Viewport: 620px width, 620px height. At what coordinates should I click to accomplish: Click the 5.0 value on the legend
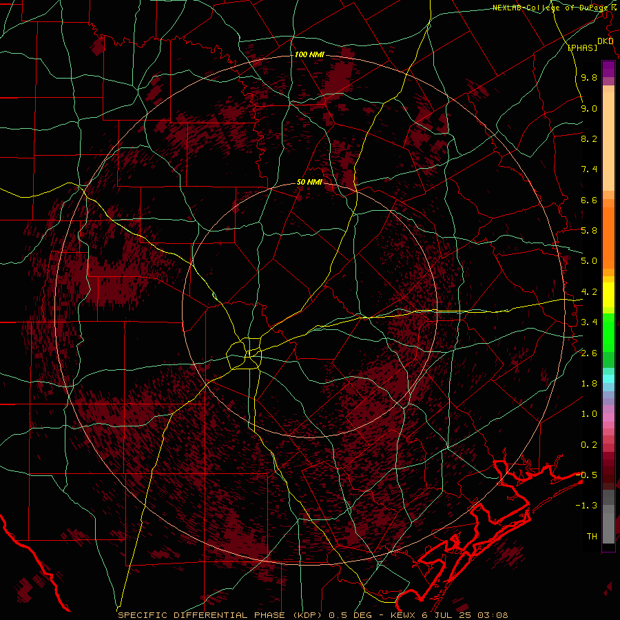[x=589, y=261]
